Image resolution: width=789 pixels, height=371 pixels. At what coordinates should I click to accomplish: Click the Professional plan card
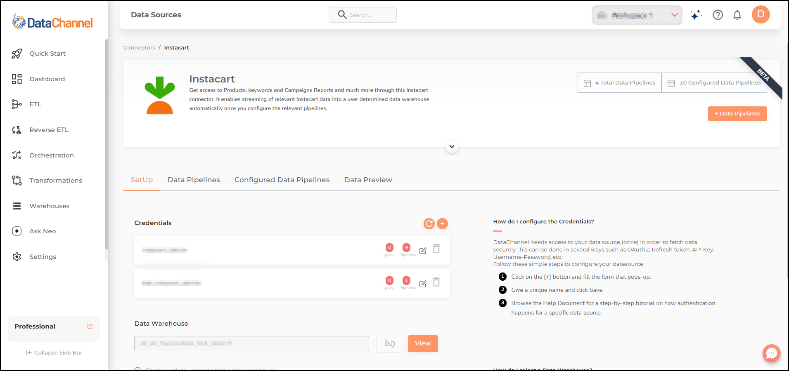pos(54,329)
